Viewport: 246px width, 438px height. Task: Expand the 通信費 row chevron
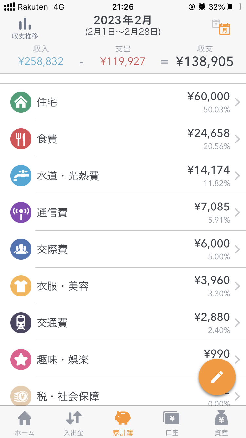click(x=237, y=213)
